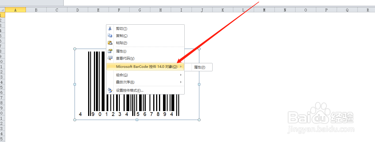This screenshot has width=375, height=142.
Task: Click the left-middle resize handle of barcode
Action: pyautogui.click(x=75, y=84)
